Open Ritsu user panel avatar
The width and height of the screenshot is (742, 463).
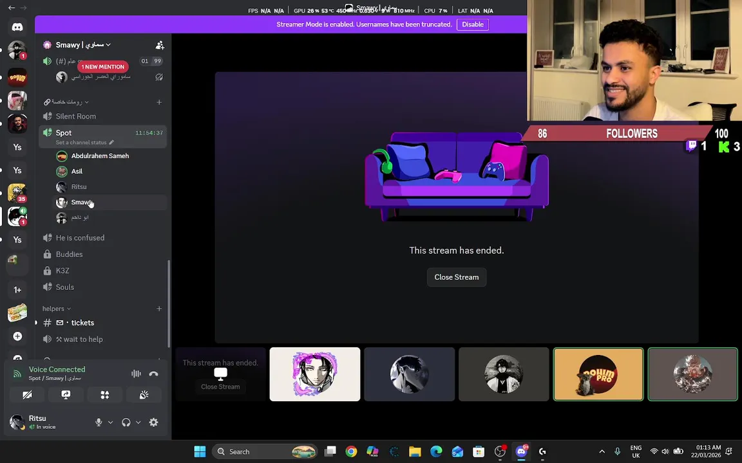pyautogui.click(x=17, y=422)
